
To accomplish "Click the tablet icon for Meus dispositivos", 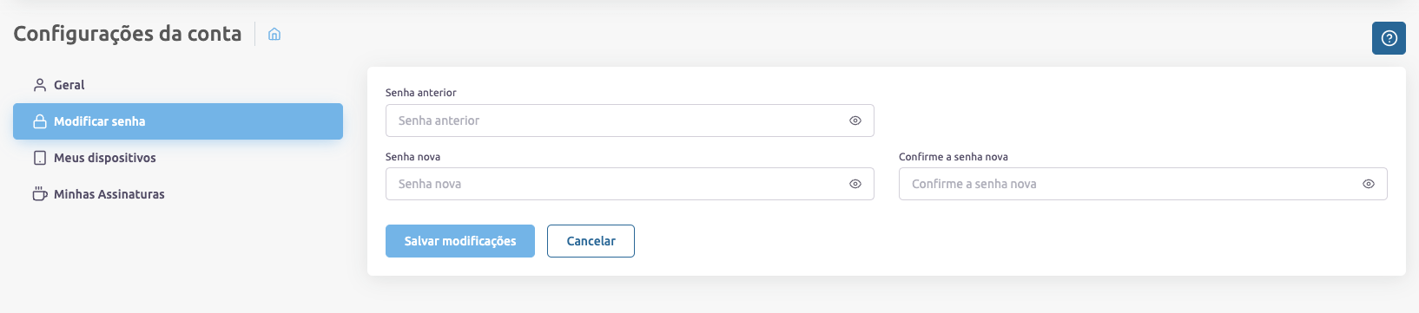I will (x=39, y=158).
